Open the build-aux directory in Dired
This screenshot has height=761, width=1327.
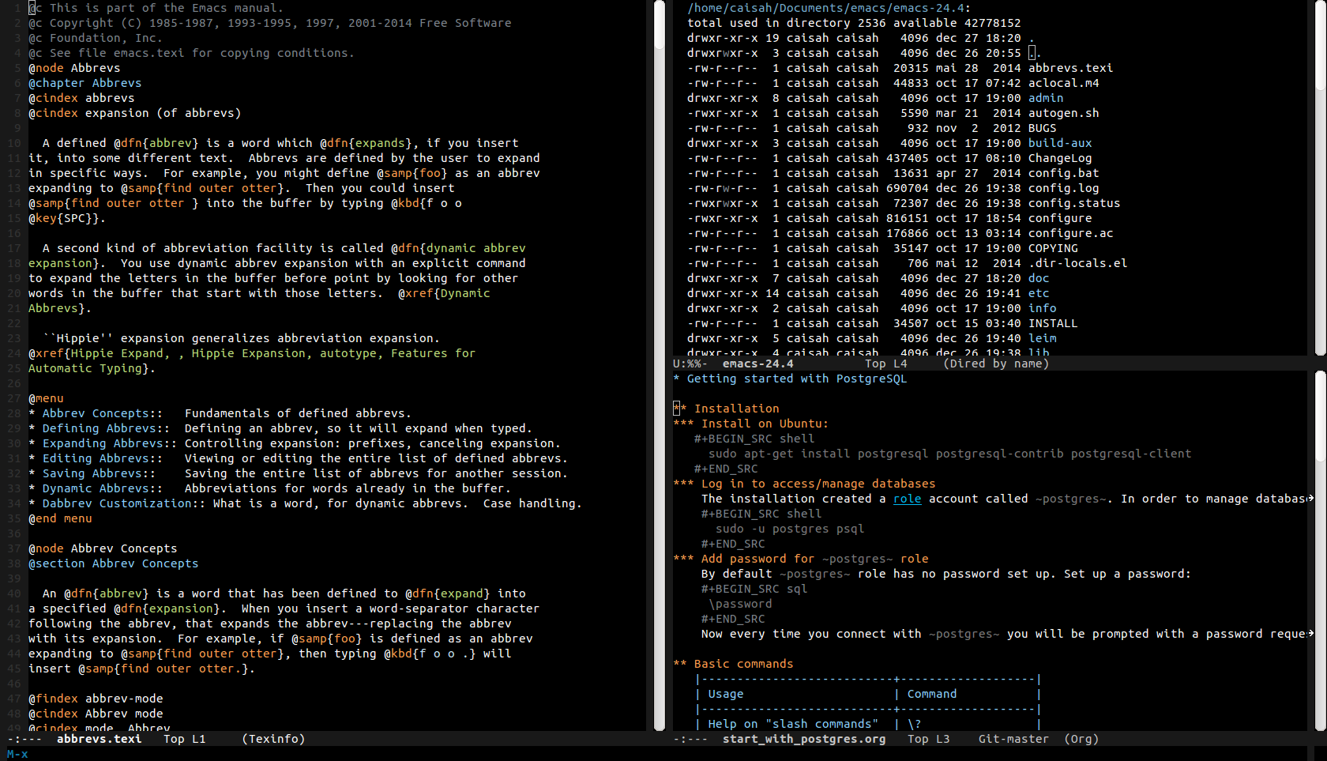[1060, 143]
